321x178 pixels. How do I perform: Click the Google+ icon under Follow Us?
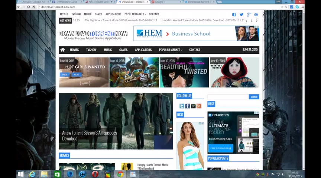point(193,106)
